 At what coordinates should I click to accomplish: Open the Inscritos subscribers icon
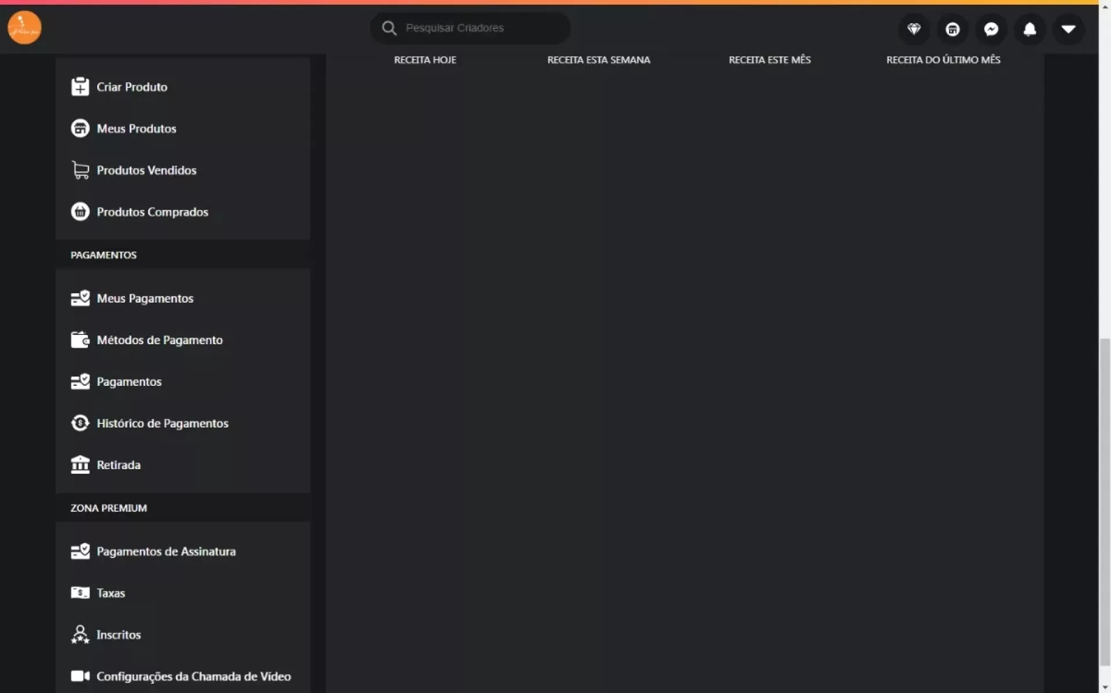click(x=80, y=635)
